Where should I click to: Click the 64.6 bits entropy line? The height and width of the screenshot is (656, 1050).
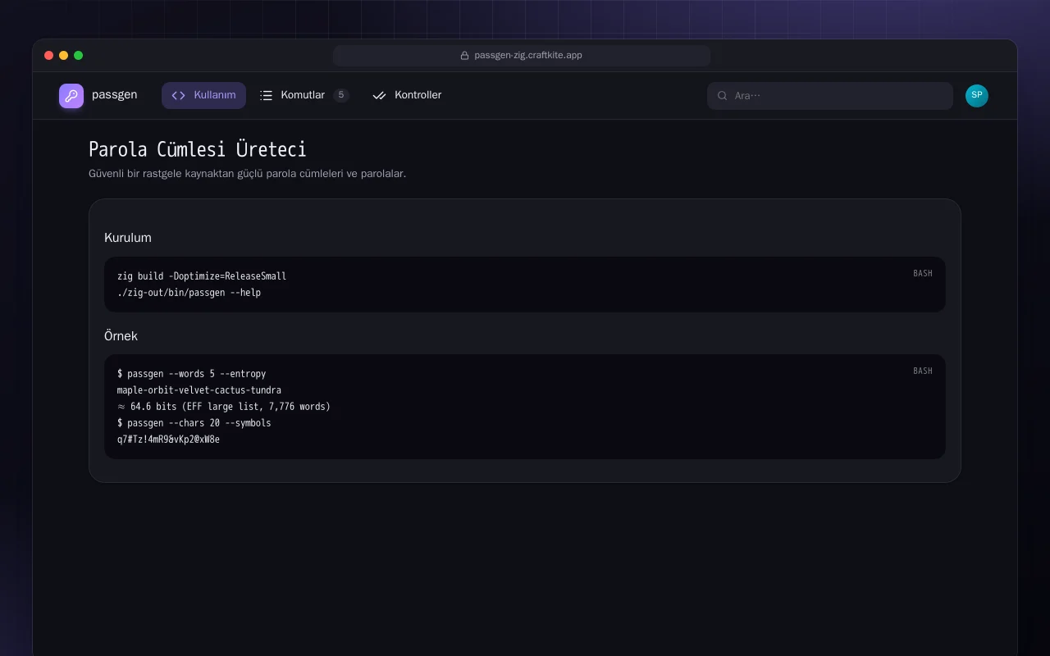pos(224,407)
